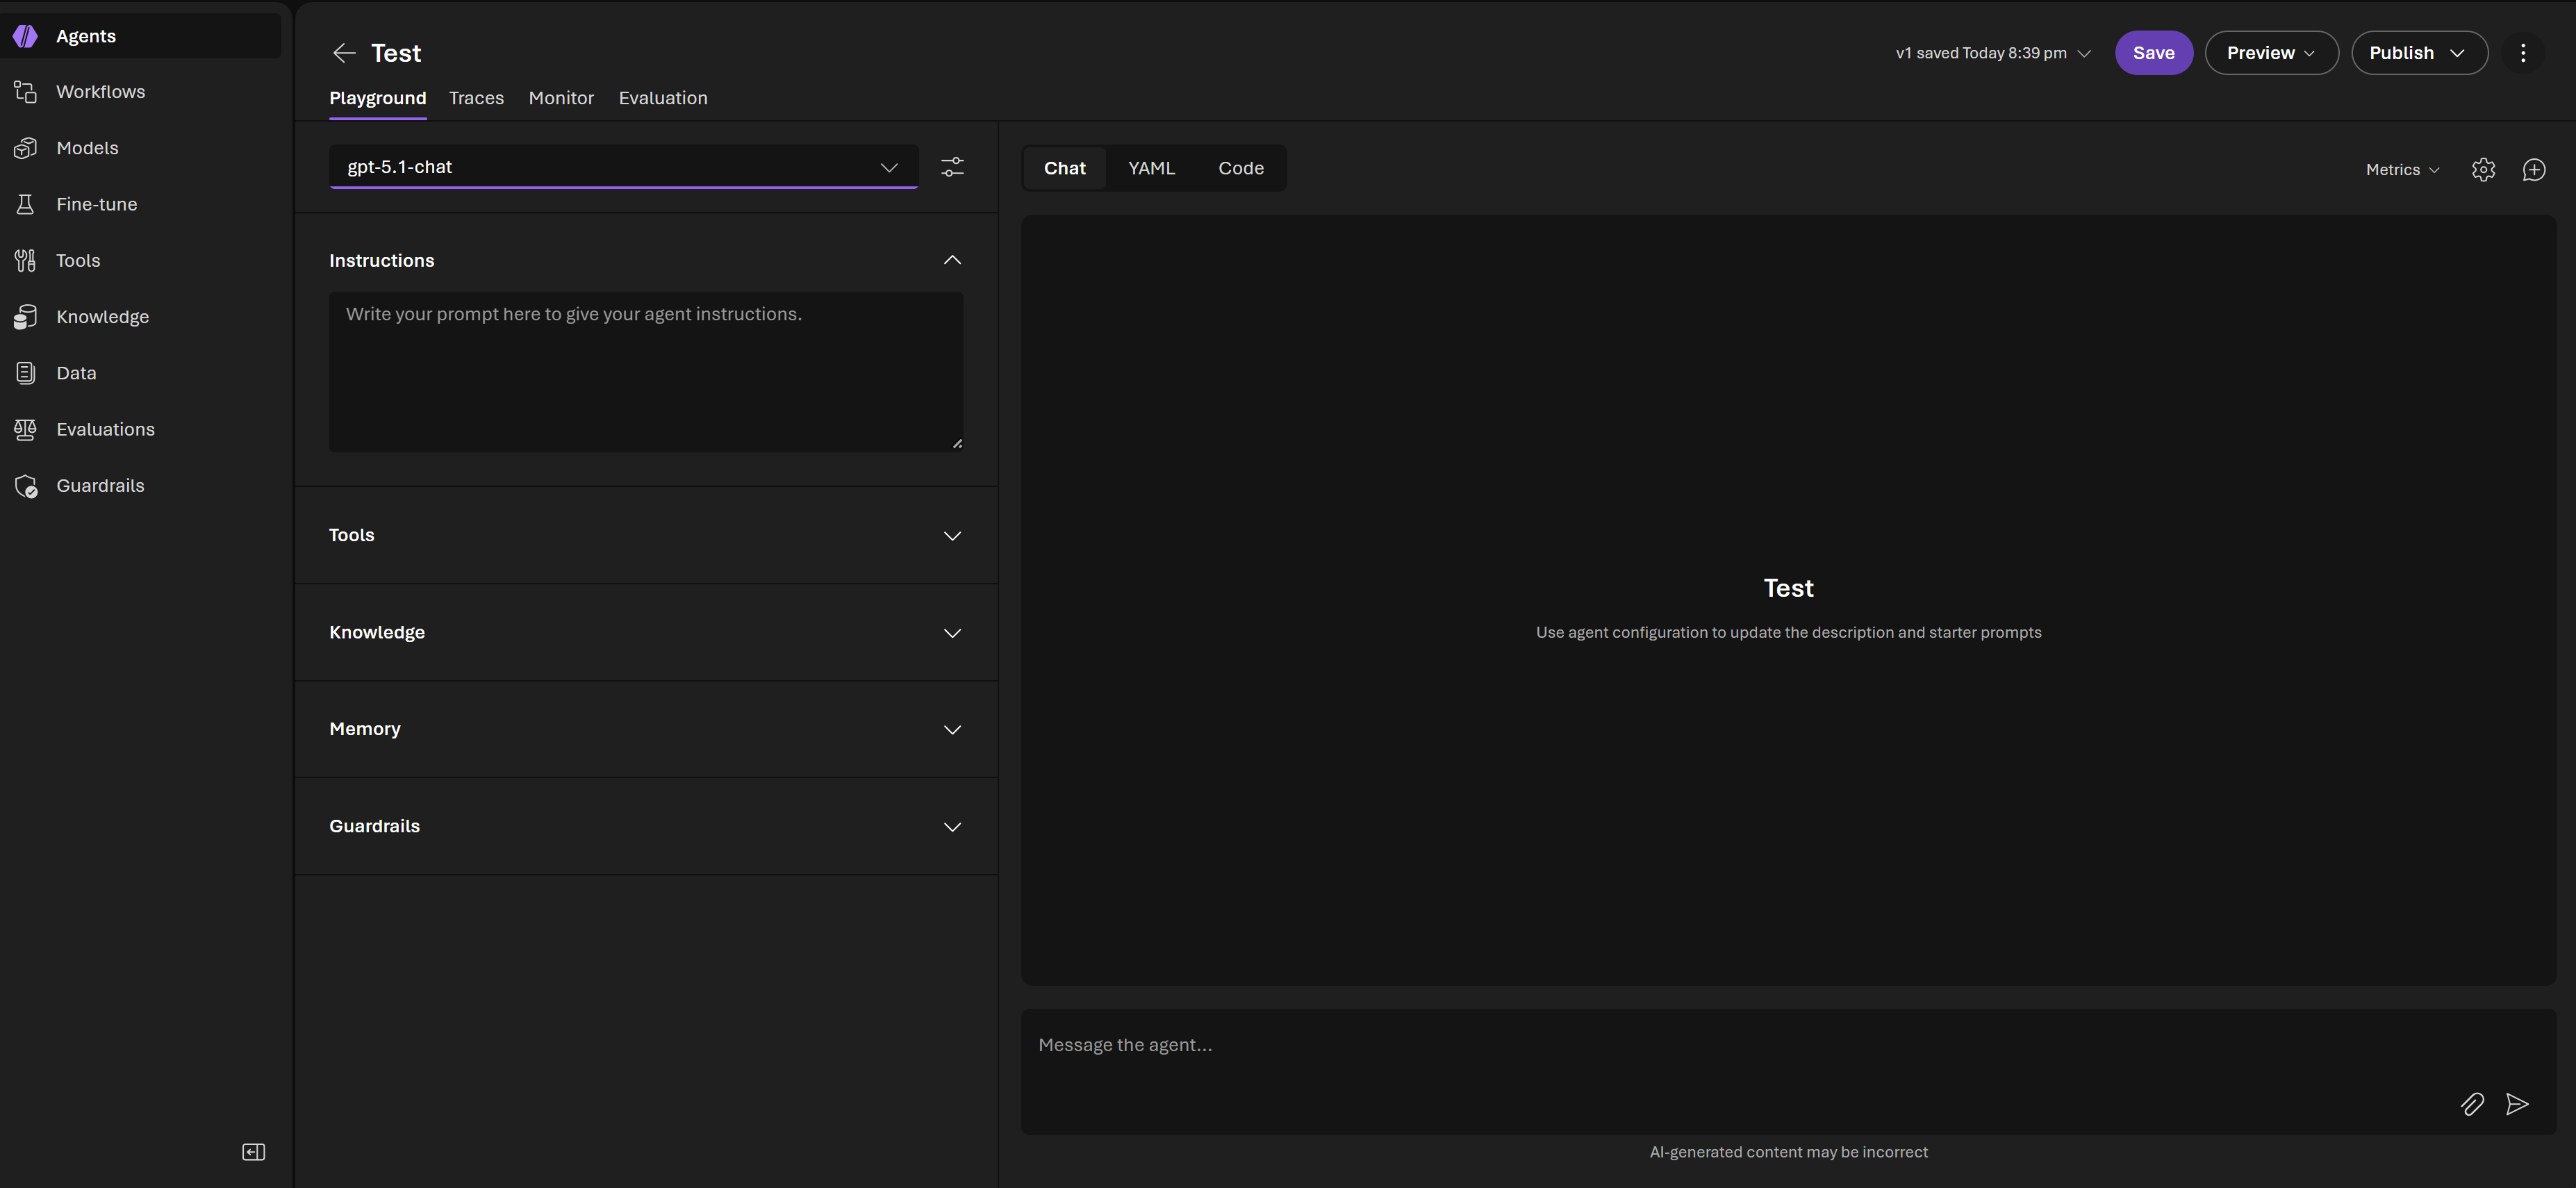Collapse the Instructions section
This screenshot has width=2576, height=1188.
952,260
